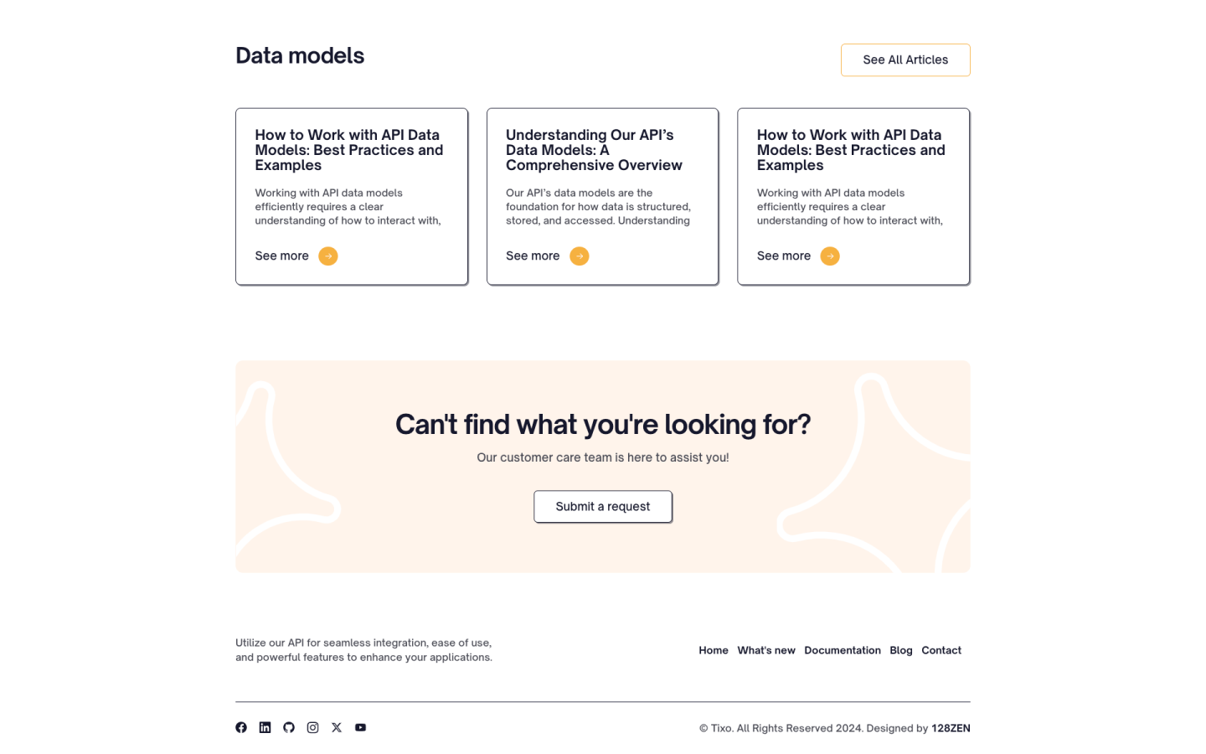This screenshot has width=1206, height=754.
Task: Click the X (Twitter) footer icon
Action: pyautogui.click(x=337, y=727)
